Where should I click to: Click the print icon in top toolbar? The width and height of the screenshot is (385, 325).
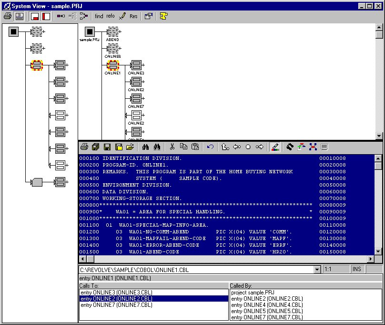(8, 16)
